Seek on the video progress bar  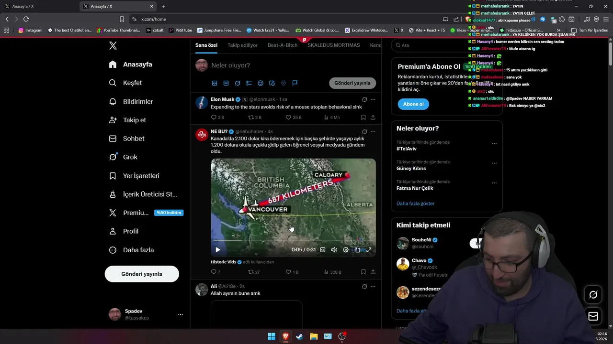[x=293, y=240]
